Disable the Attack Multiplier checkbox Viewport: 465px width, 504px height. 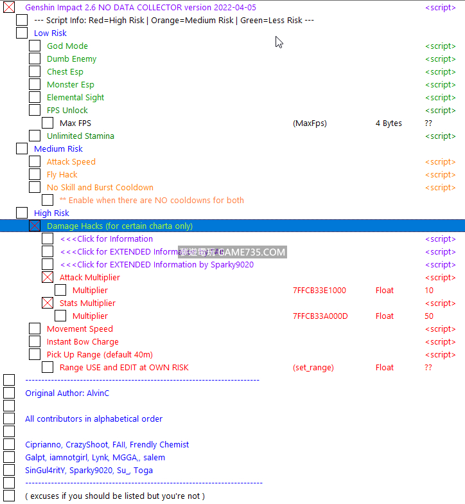pyautogui.click(x=48, y=278)
